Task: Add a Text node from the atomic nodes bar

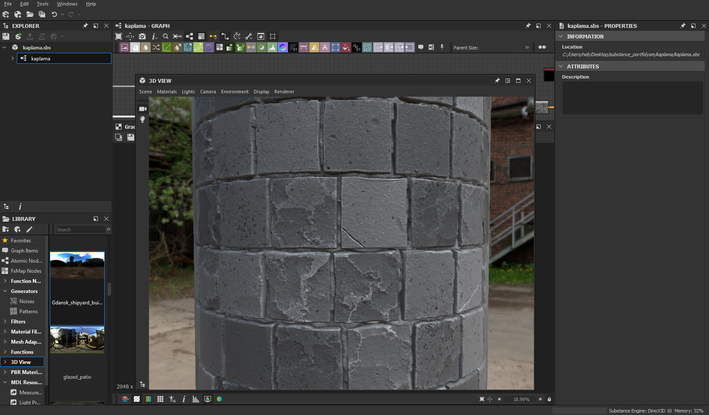Action: click(x=325, y=47)
